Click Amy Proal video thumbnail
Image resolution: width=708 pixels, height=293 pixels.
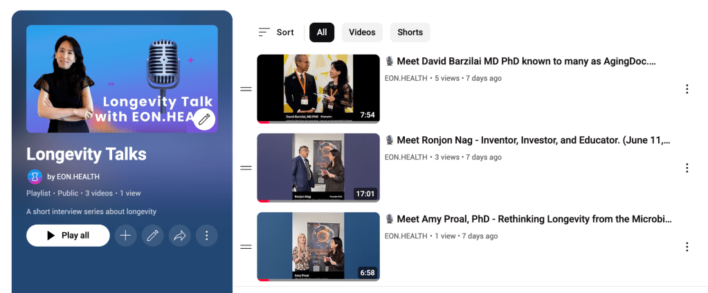[x=318, y=246]
